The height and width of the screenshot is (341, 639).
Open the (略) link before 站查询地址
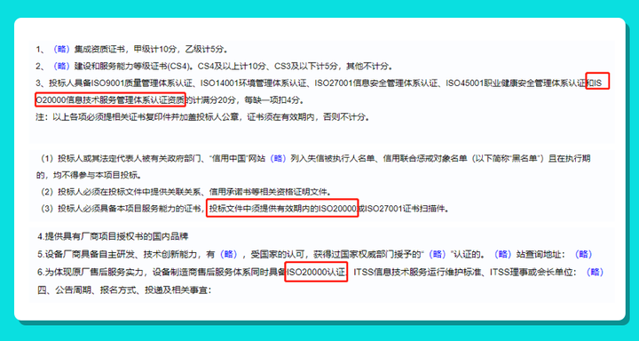502,254
